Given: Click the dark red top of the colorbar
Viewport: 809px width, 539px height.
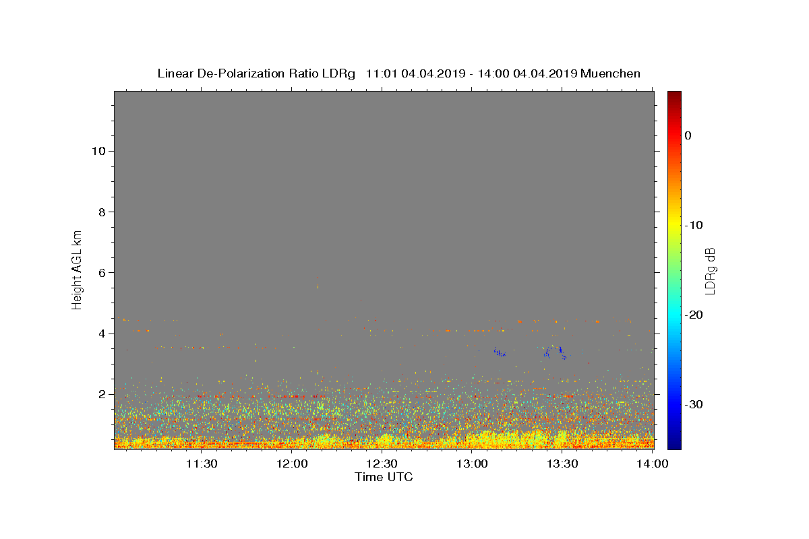Looking at the screenshot, I should [674, 96].
